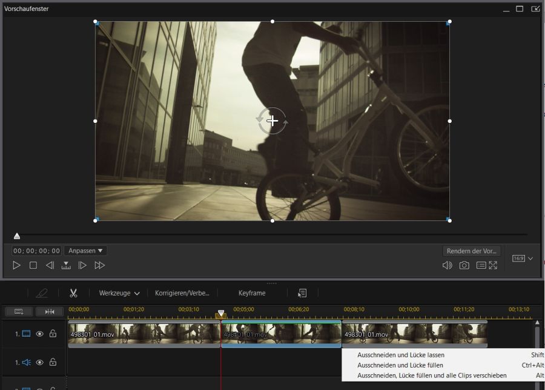Open Korrigieren/Verbessern in the toolbar

(x=182, y=292)
